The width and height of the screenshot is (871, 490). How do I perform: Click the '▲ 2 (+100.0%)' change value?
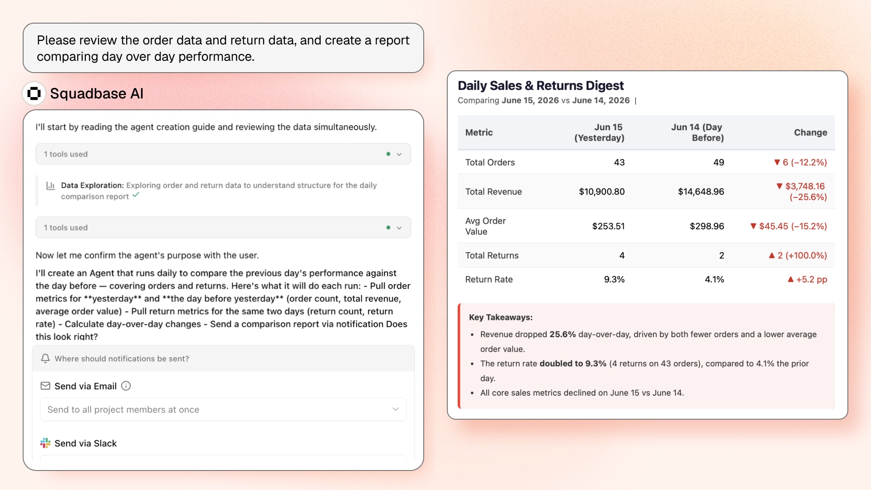798,255
